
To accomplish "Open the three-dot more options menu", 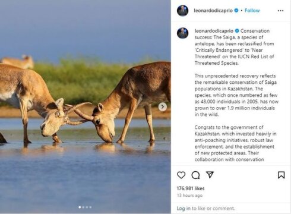I will click(280, 11).
